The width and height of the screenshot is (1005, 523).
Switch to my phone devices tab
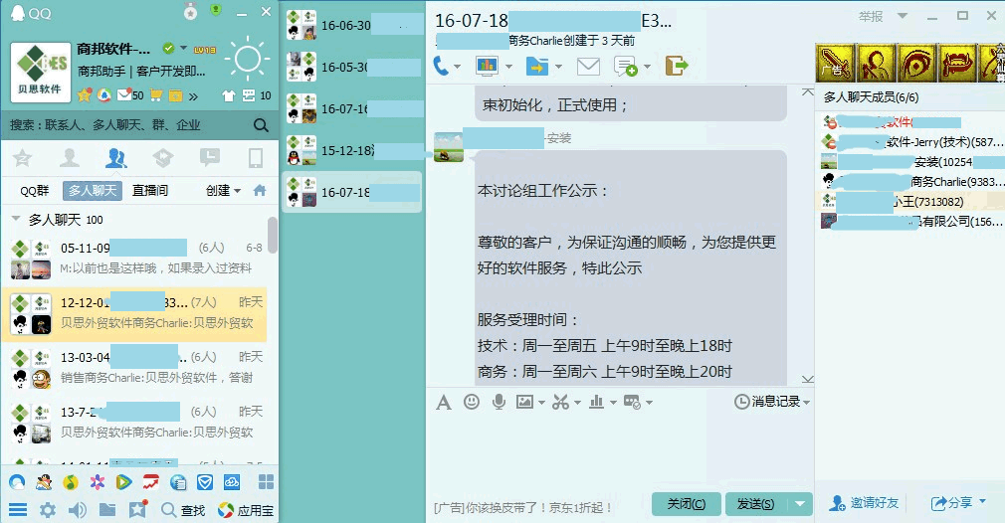click(x=256, y=157)
